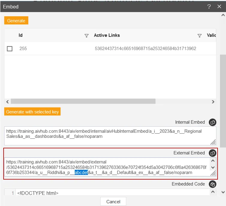Click inside the Internal Embed text area

point(110,136)
